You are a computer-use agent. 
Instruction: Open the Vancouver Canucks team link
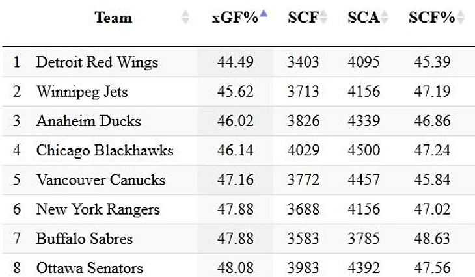pos(101,180)
